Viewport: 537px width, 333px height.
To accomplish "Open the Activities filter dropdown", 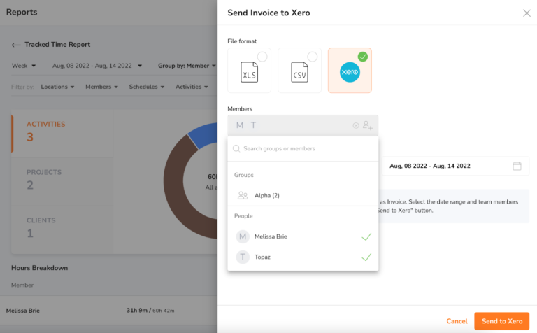I will point(192,87).
